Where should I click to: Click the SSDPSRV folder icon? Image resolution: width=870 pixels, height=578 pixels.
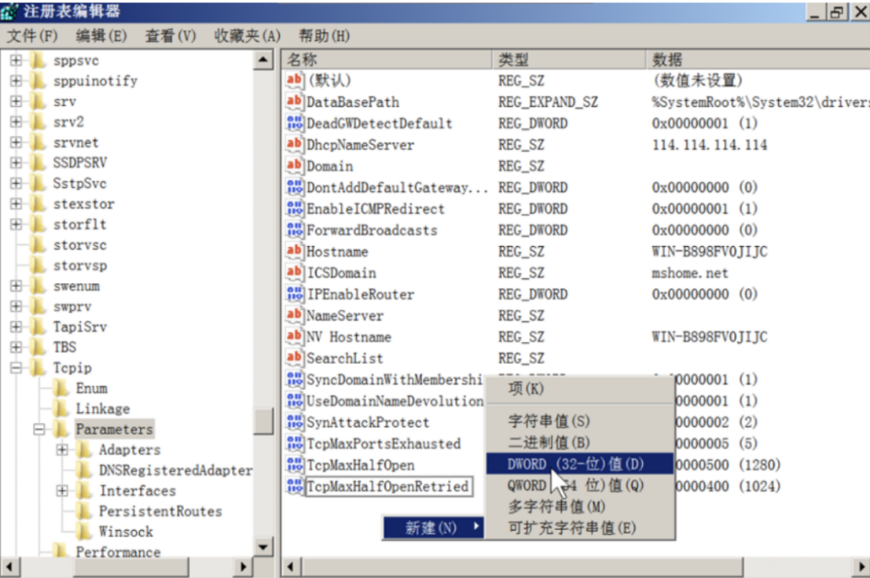pyautogui.click(x=39, y=163)
